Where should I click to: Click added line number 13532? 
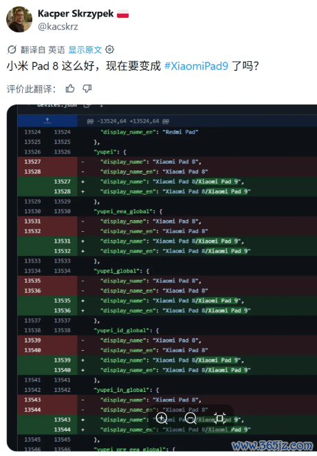[63, 251]
